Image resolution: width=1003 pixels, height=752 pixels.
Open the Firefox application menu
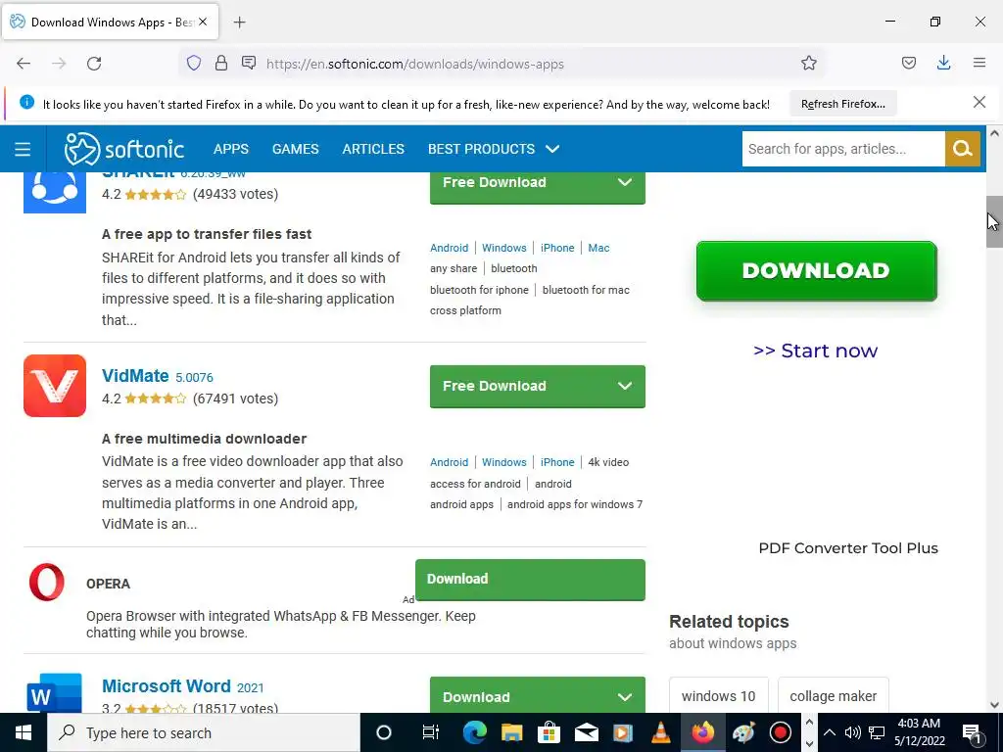click(979, 63)
